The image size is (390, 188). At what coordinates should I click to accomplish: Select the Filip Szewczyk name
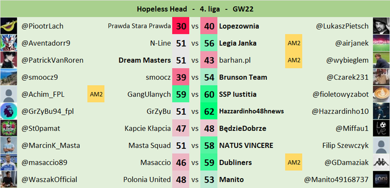[345, 146]
